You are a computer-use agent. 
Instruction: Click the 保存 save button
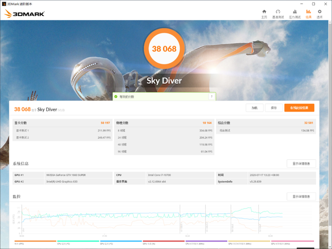274,108
